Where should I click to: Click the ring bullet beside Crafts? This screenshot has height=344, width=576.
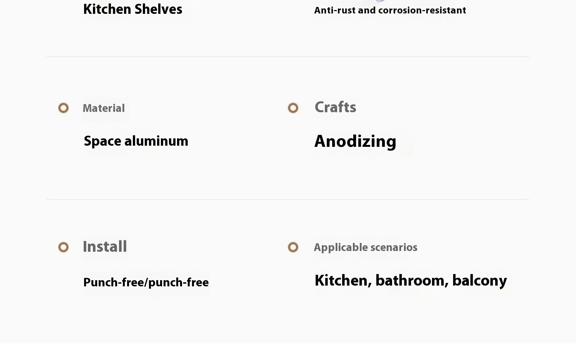[293, 108]
